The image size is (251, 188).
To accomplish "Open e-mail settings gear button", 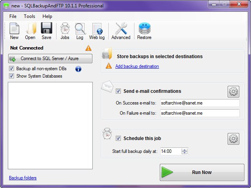I will [x=233, y=92].
